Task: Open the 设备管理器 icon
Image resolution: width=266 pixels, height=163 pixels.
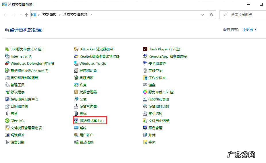Action: [x=76, y=106]
